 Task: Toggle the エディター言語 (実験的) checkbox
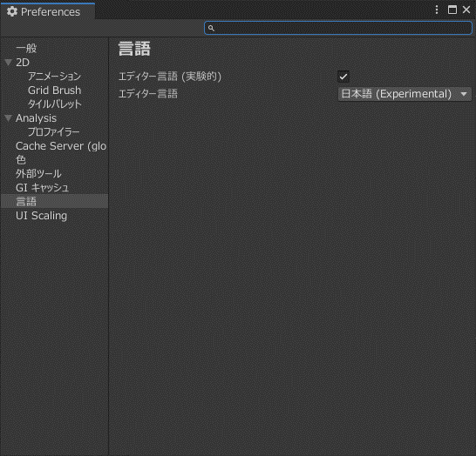pyautogui.click(x=343, y=77)
